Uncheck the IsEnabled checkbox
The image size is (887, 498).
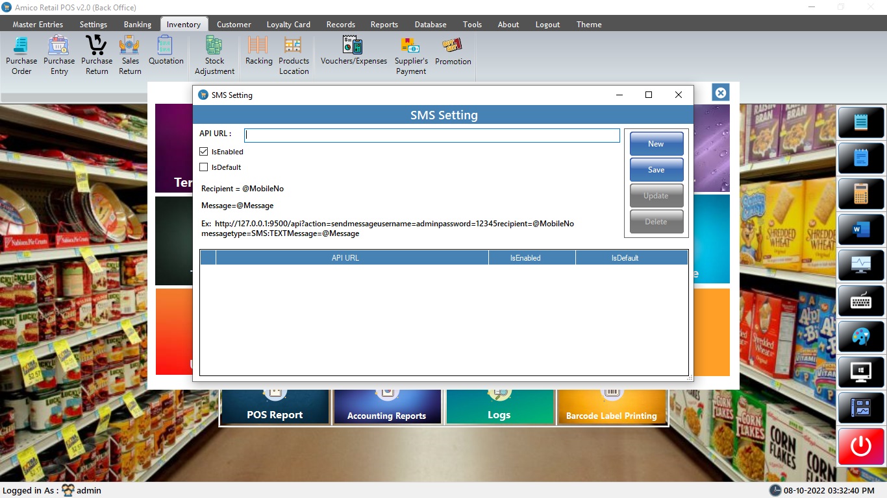coord(204,152)
